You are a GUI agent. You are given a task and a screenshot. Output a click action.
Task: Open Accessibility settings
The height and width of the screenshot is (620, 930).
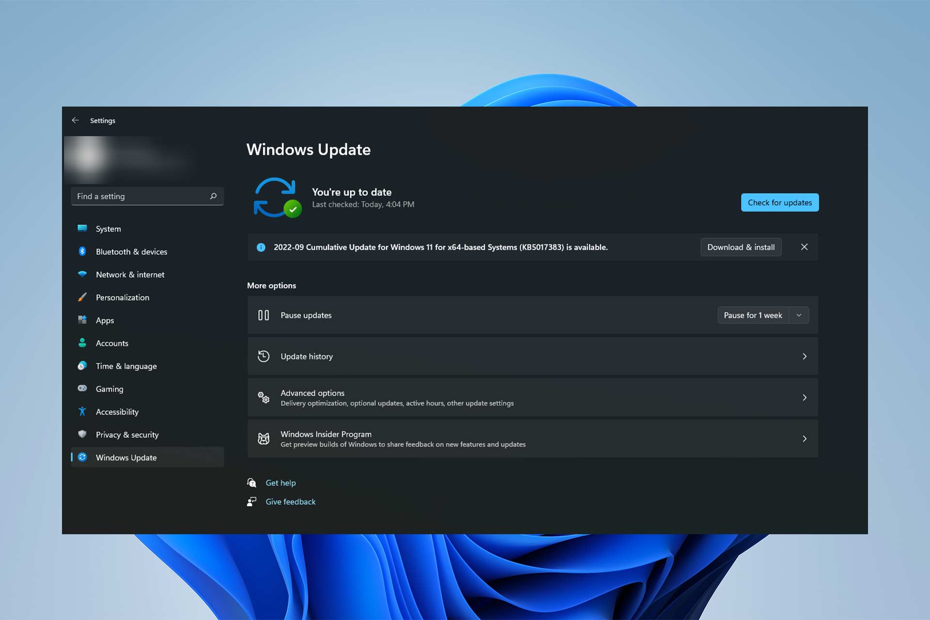[147, 411]
